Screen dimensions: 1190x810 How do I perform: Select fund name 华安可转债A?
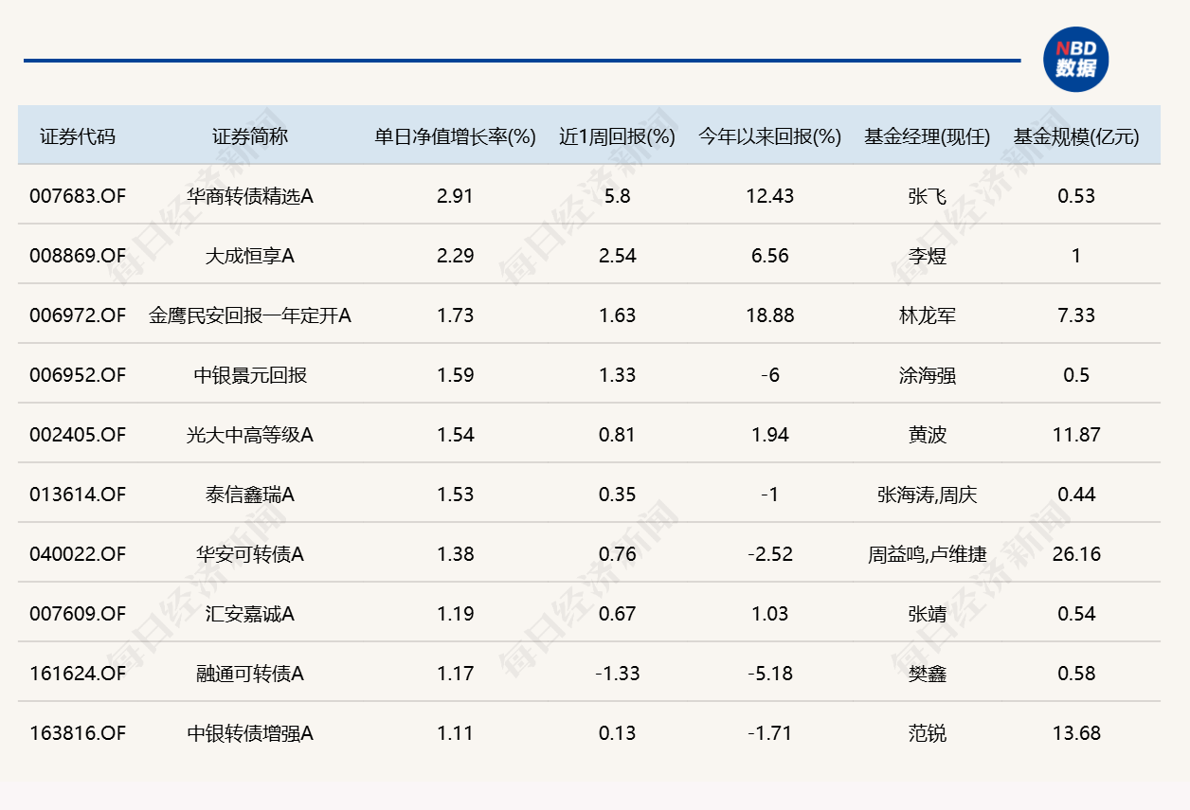(250, 554)
